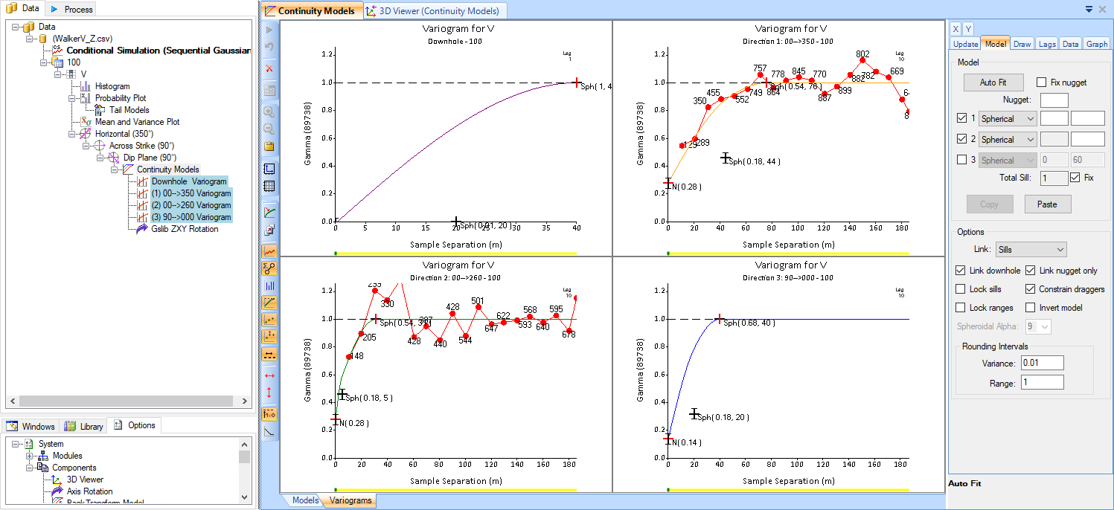Viewport: 1114px width, 510px height.
Task: Switch to the 3D Viewer (Continuity Models) tab
Action: [436, 10]
